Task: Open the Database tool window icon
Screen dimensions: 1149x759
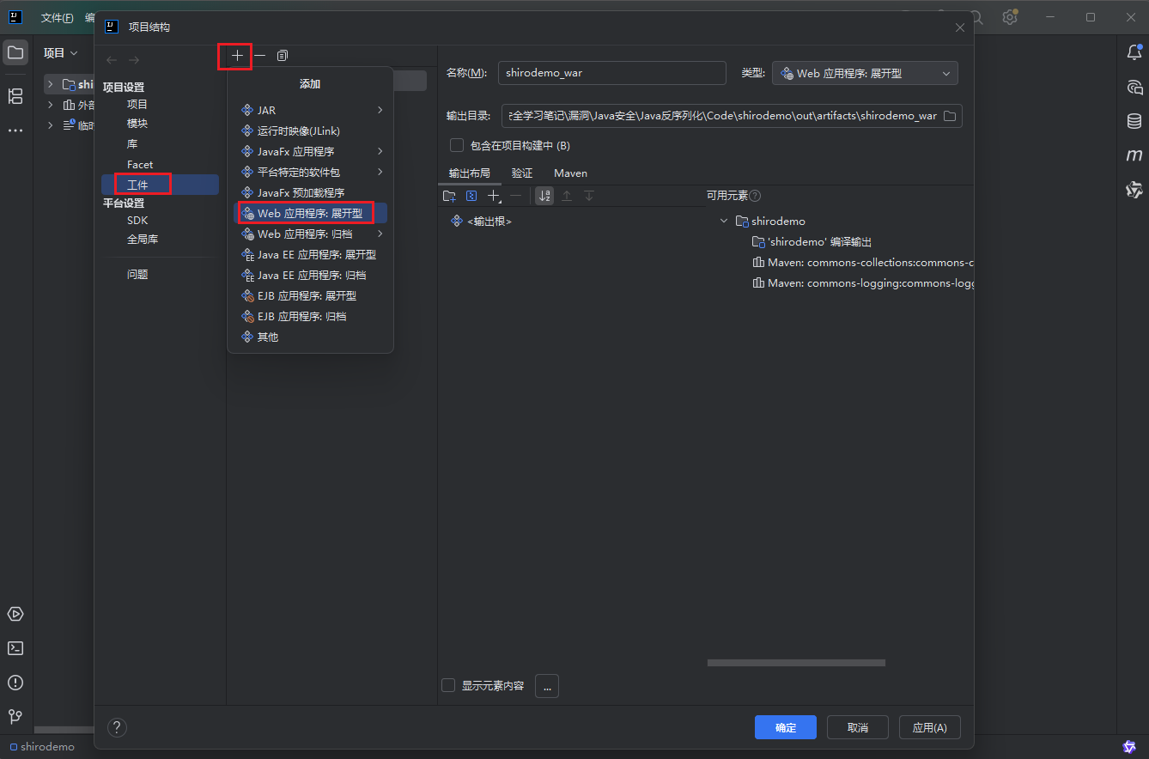Action: (1134, 121)
